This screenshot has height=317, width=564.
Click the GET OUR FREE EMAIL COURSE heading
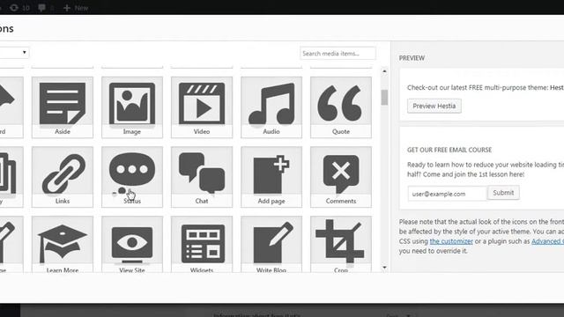coord(449,150)
